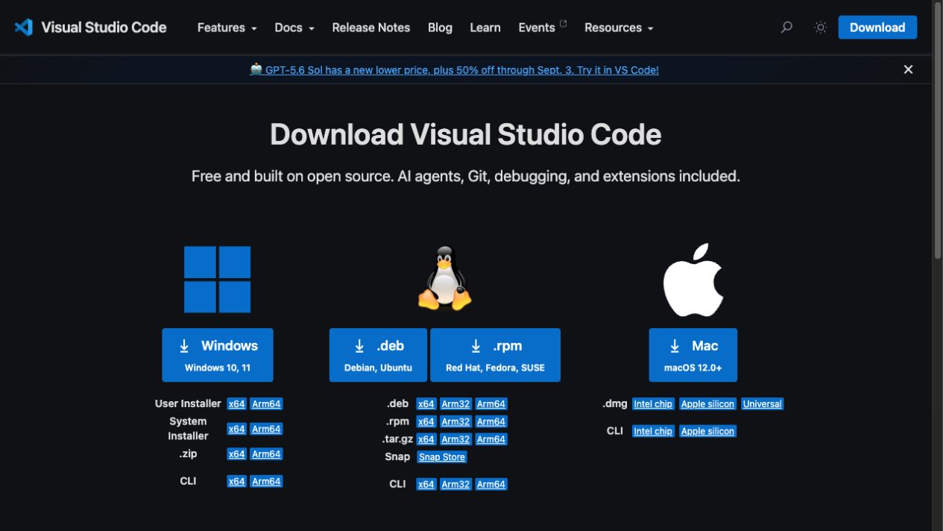The height and width of the screenshot is (531, 943).
Task: Select Intel chip for Mac CLI
Action: click(x=653, y=431)
